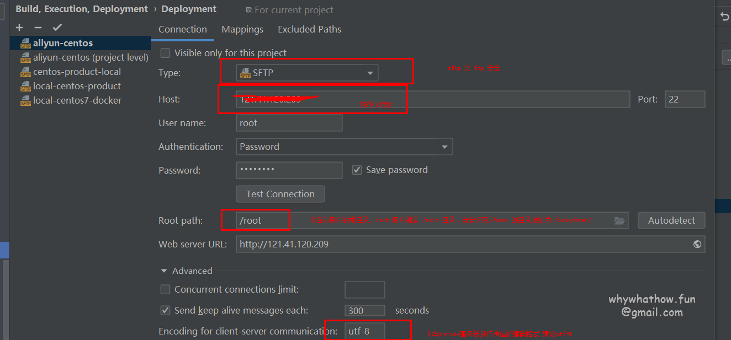The height and width of the screenshot is (340, 731).
Task: Remove selected server with minus icon
Action: pyautogui.click(x=38, y=28)
